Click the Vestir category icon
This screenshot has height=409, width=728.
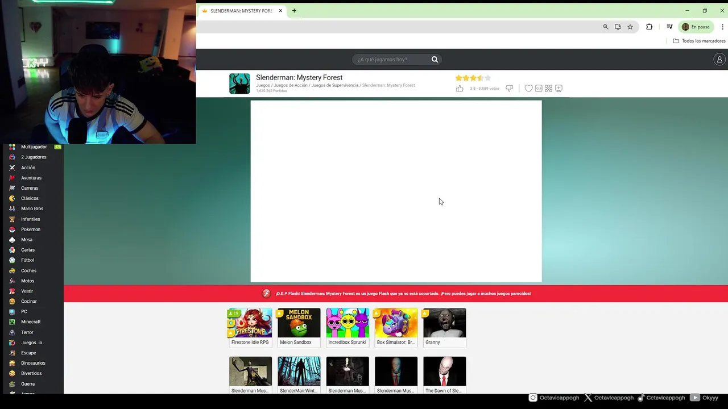(12, 291)
